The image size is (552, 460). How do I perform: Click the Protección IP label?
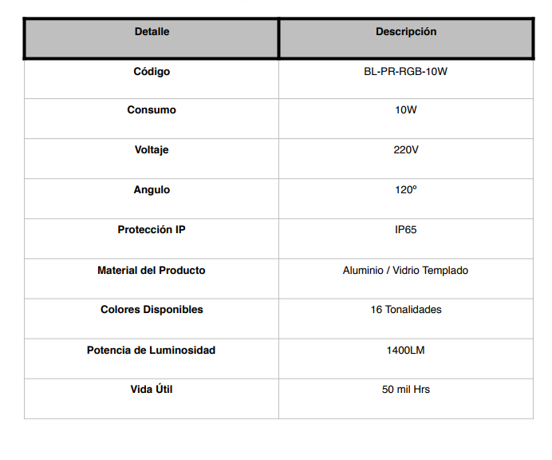[152, 230]
